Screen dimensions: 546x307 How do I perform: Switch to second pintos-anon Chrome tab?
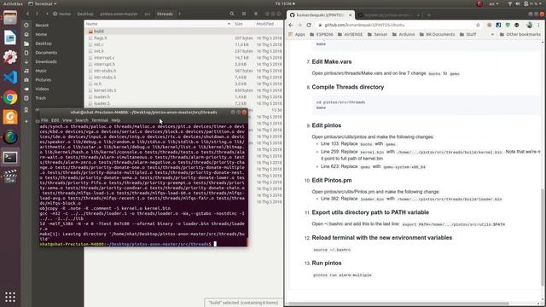[x=388, y=15]
